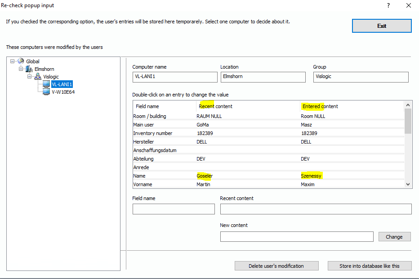The height and width of the screenshot is (279, 419).
Task: Click the Computer name text field
Action: [174, 77]
